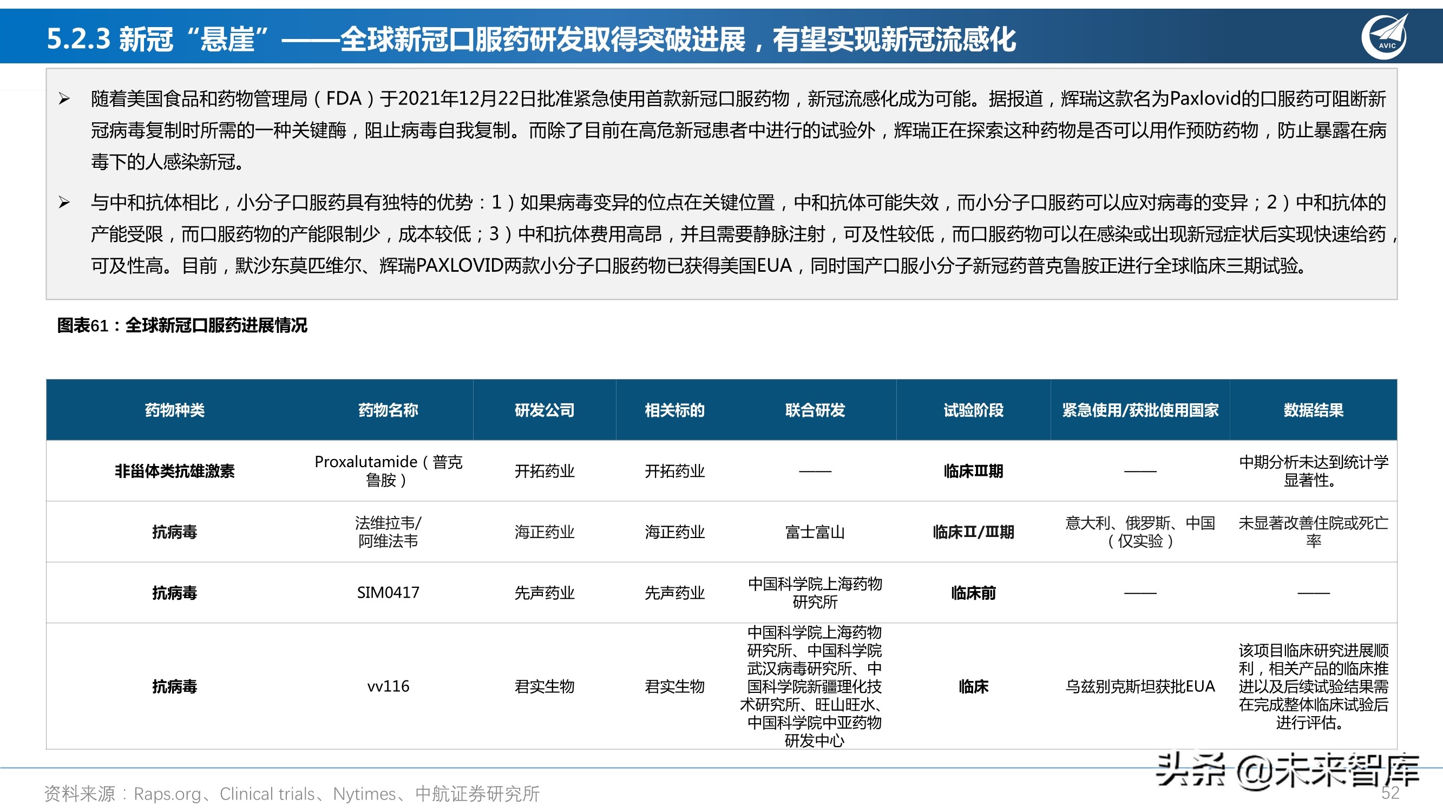Viewport: 1443px width, 812px height.
Task: Select the '临床' cell in vv116 row
Action: click(x=974, y=686)
